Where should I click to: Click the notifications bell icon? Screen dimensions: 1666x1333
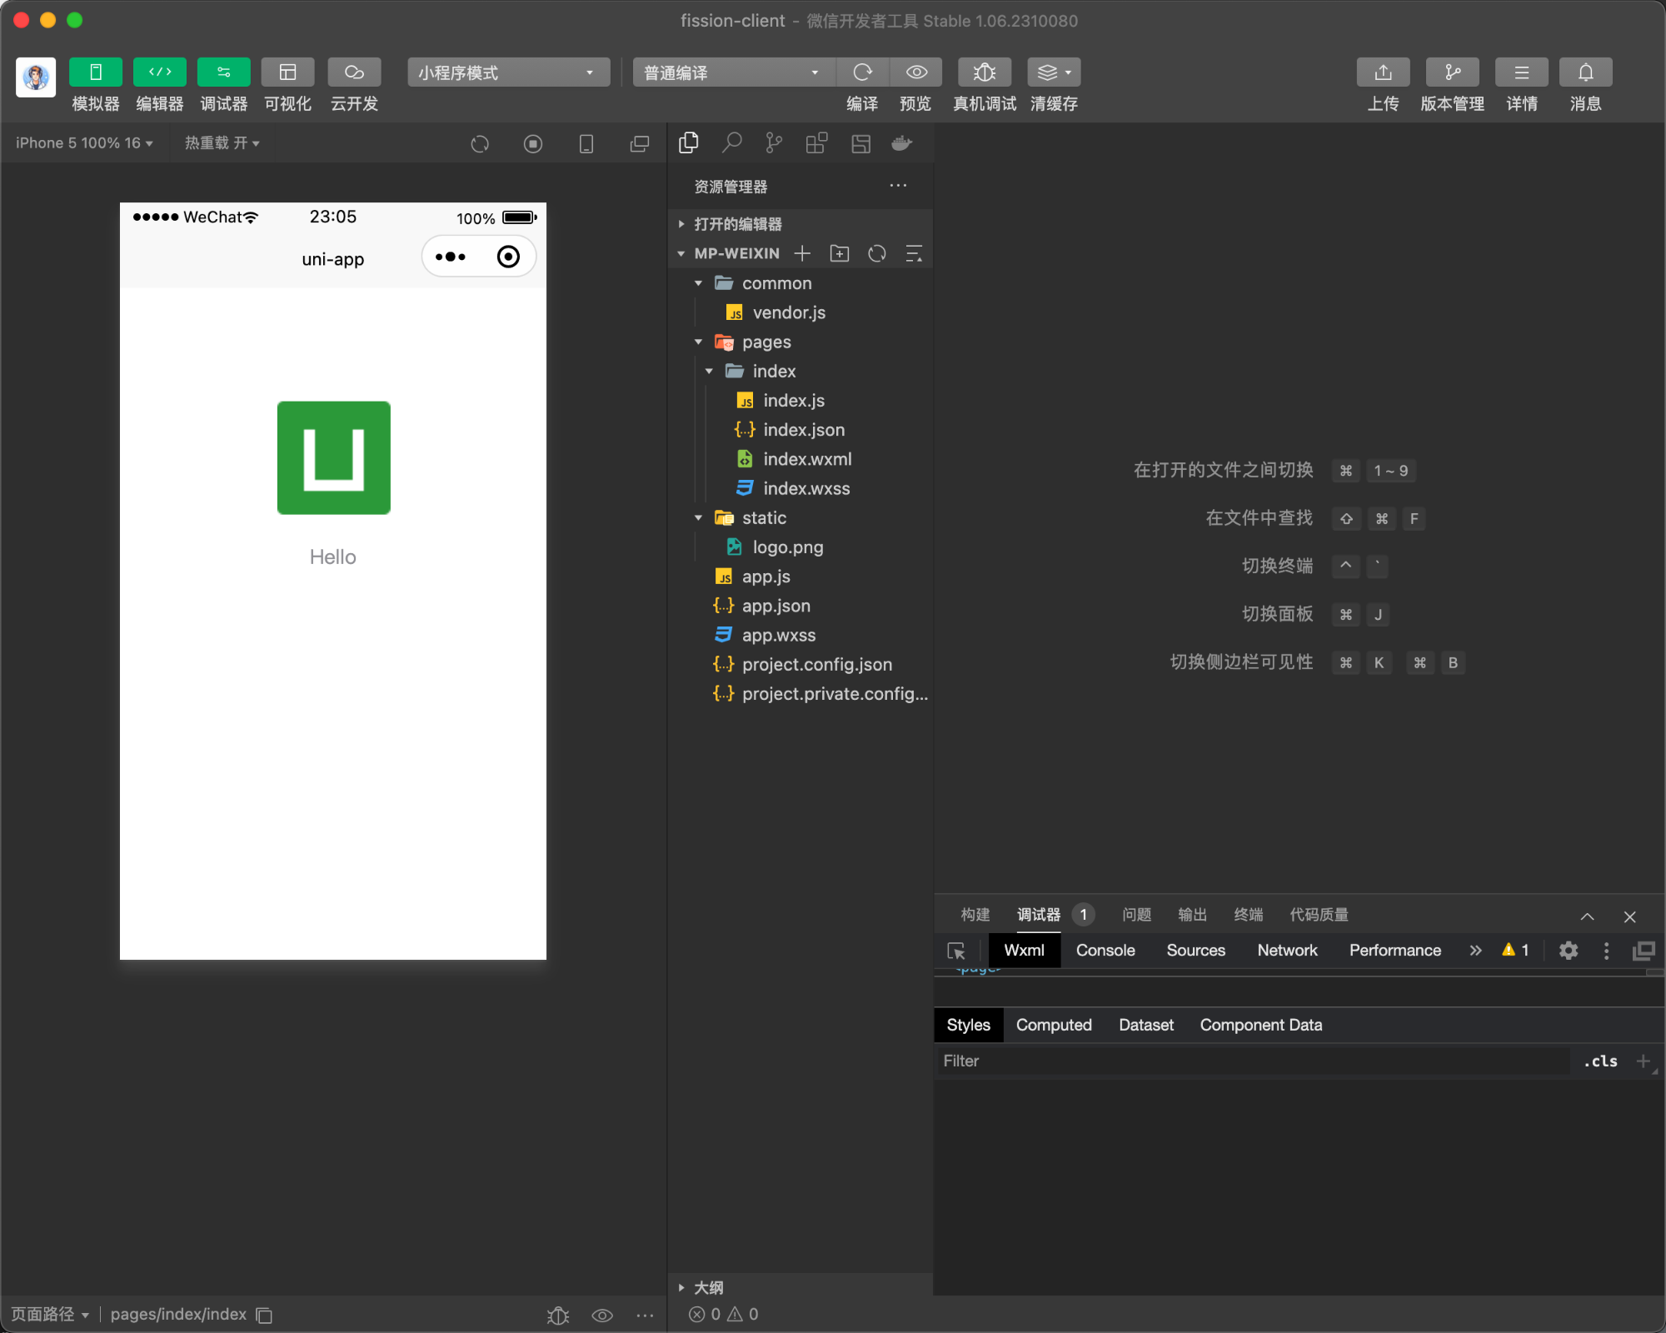[1585, 72]
